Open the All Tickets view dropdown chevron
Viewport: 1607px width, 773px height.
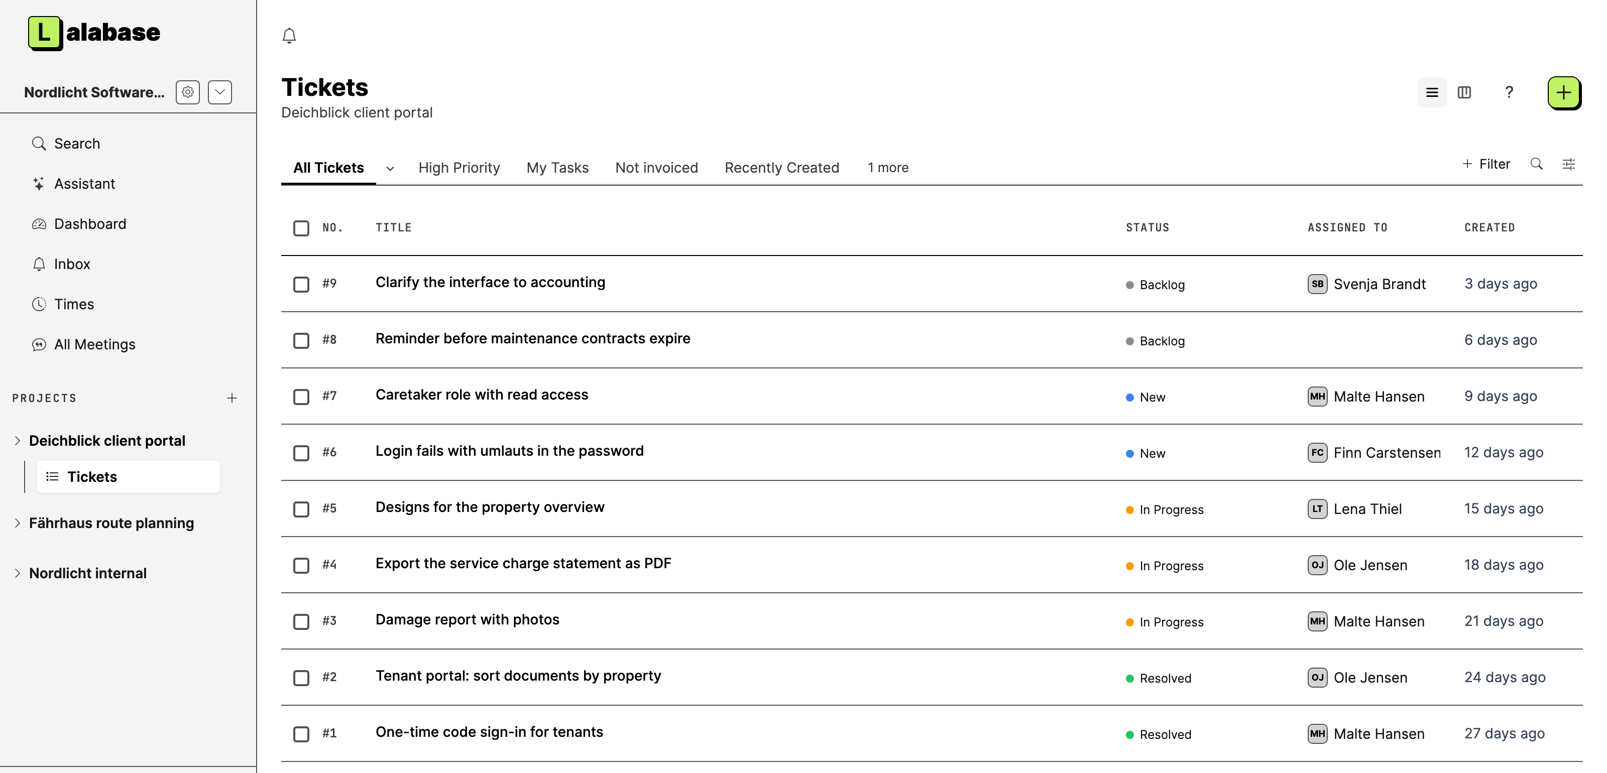pos(390,168)
